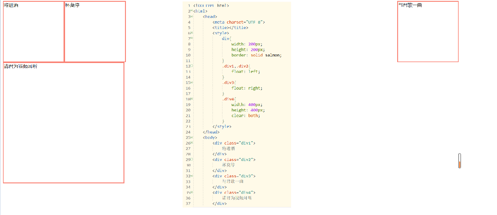The width and height of the screenshot is (497, 215).
Task: Collapse the fold marker at line 29 div2
Action: tap(192, 159)
